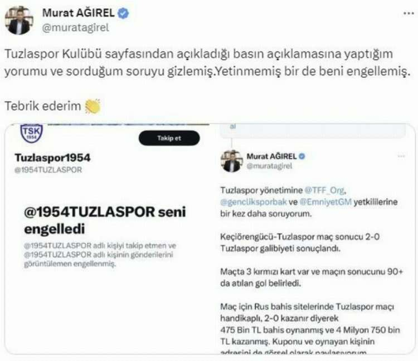Image resolution: width=418 pixels, height=361 pixels.
Task: Open the three-dot more options menu
Action: coord(409,13)
